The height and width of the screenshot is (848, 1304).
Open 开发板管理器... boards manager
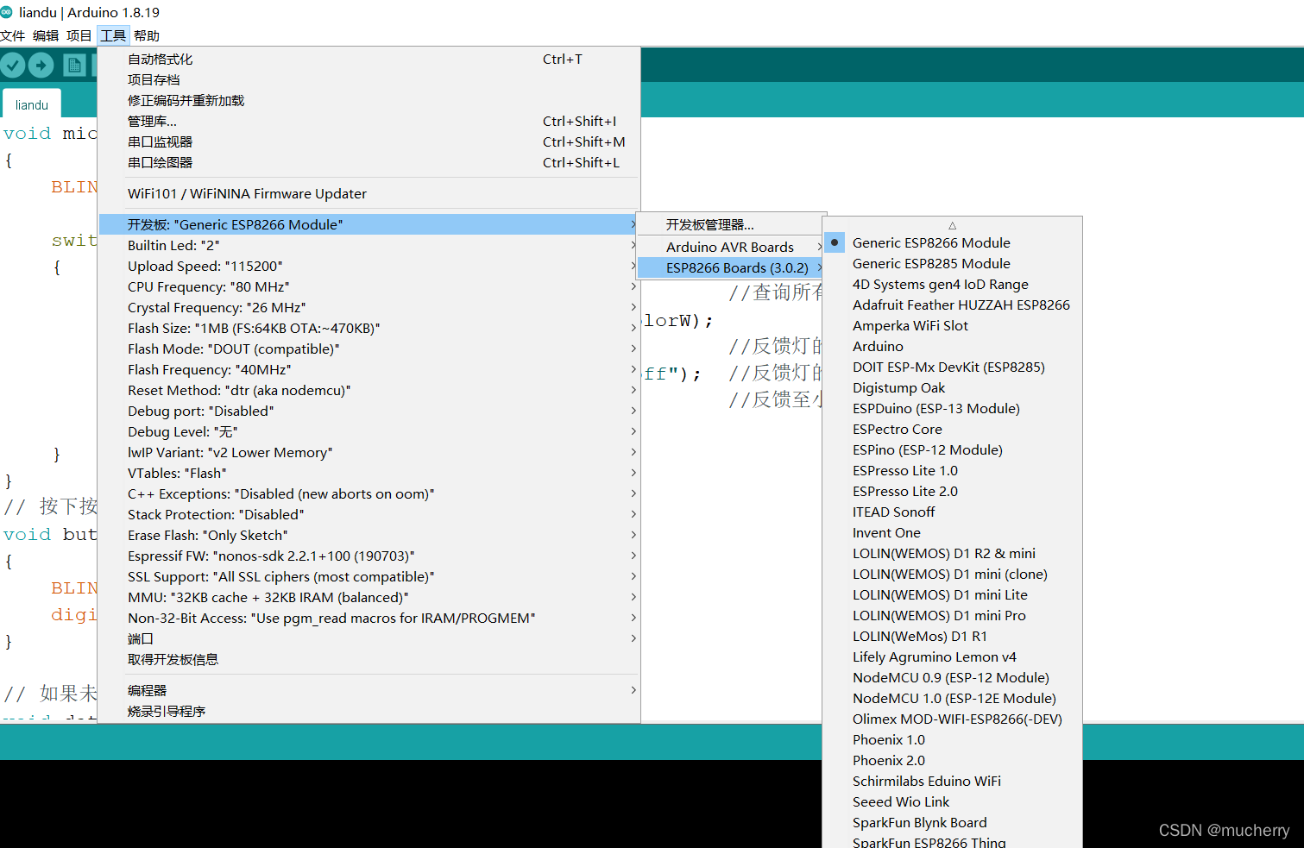[731, 224]
